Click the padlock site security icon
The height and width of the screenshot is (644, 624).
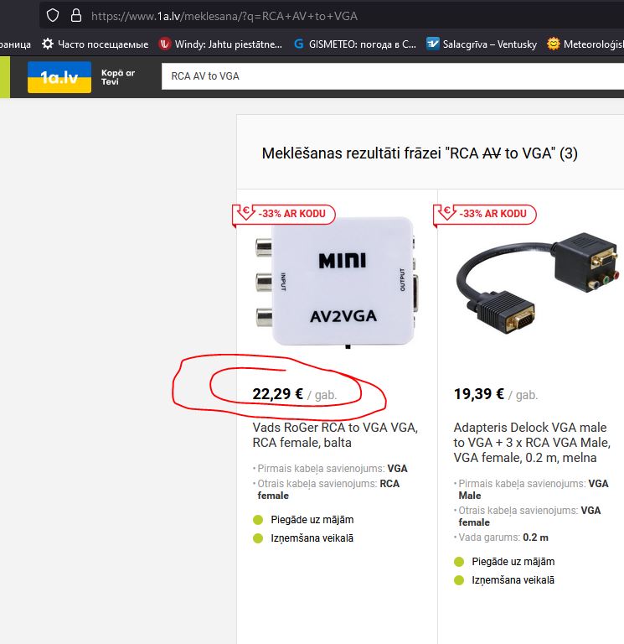coord(76,16)
